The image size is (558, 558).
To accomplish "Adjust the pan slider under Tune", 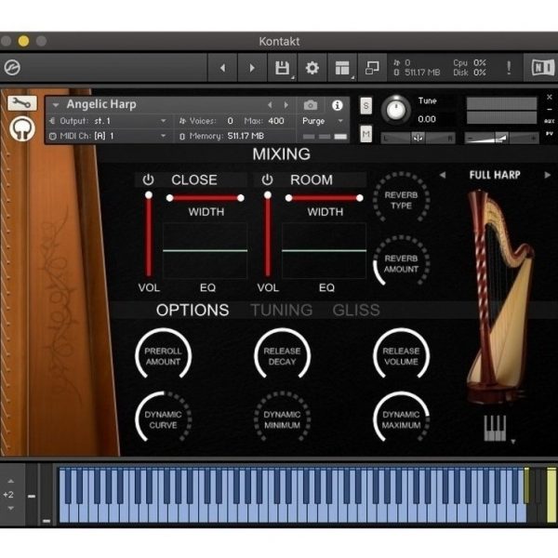I will point(418,138).
